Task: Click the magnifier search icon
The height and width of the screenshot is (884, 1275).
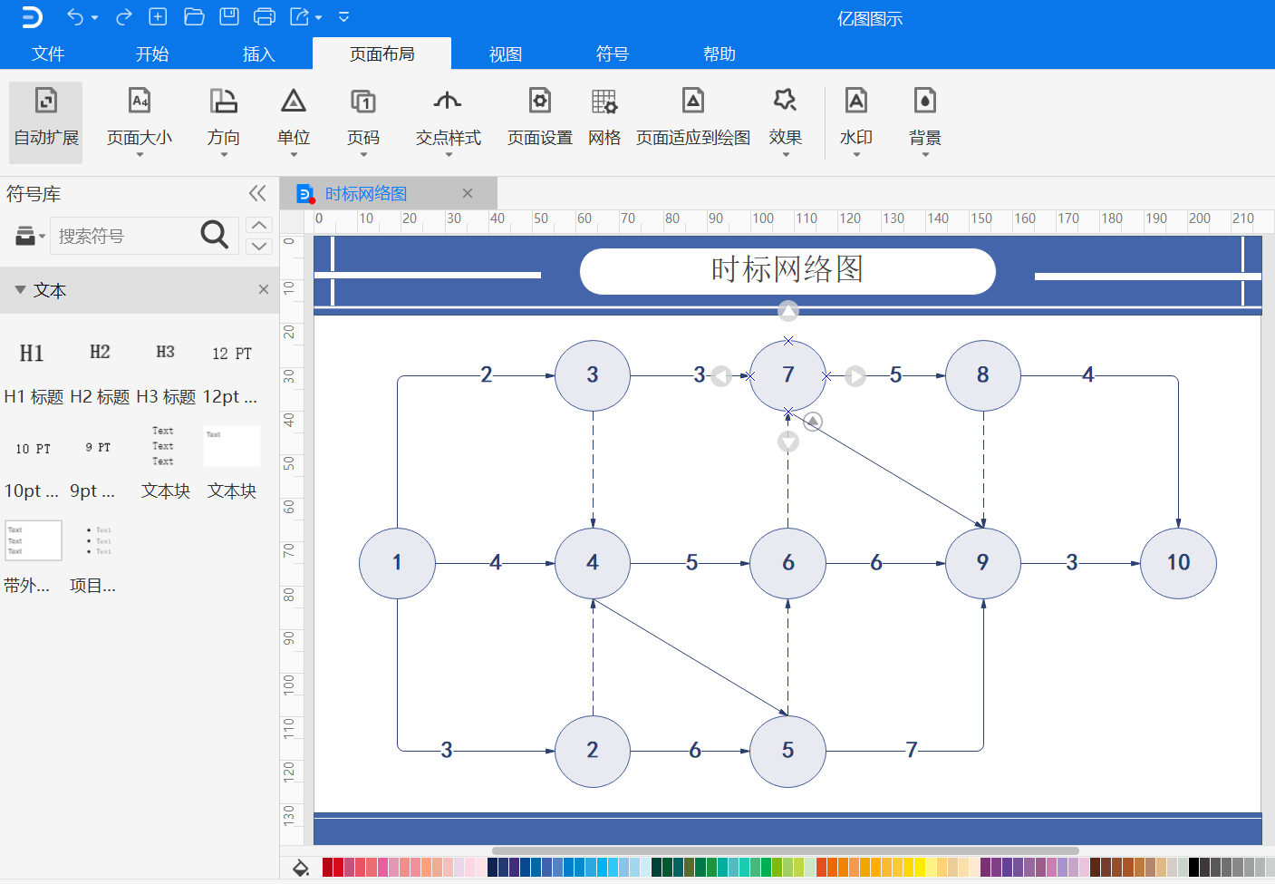Action: coord(215,235)
